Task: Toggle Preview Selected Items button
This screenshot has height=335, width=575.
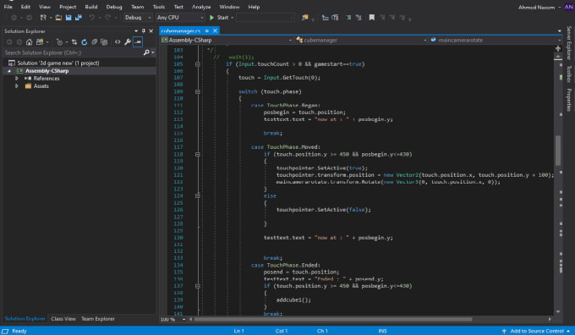Action: (138, 41)
